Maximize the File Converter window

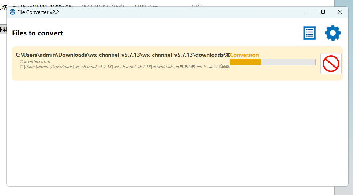(323, 12)
